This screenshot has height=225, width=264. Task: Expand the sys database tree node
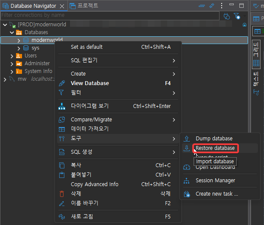click(x=19, y=48)
